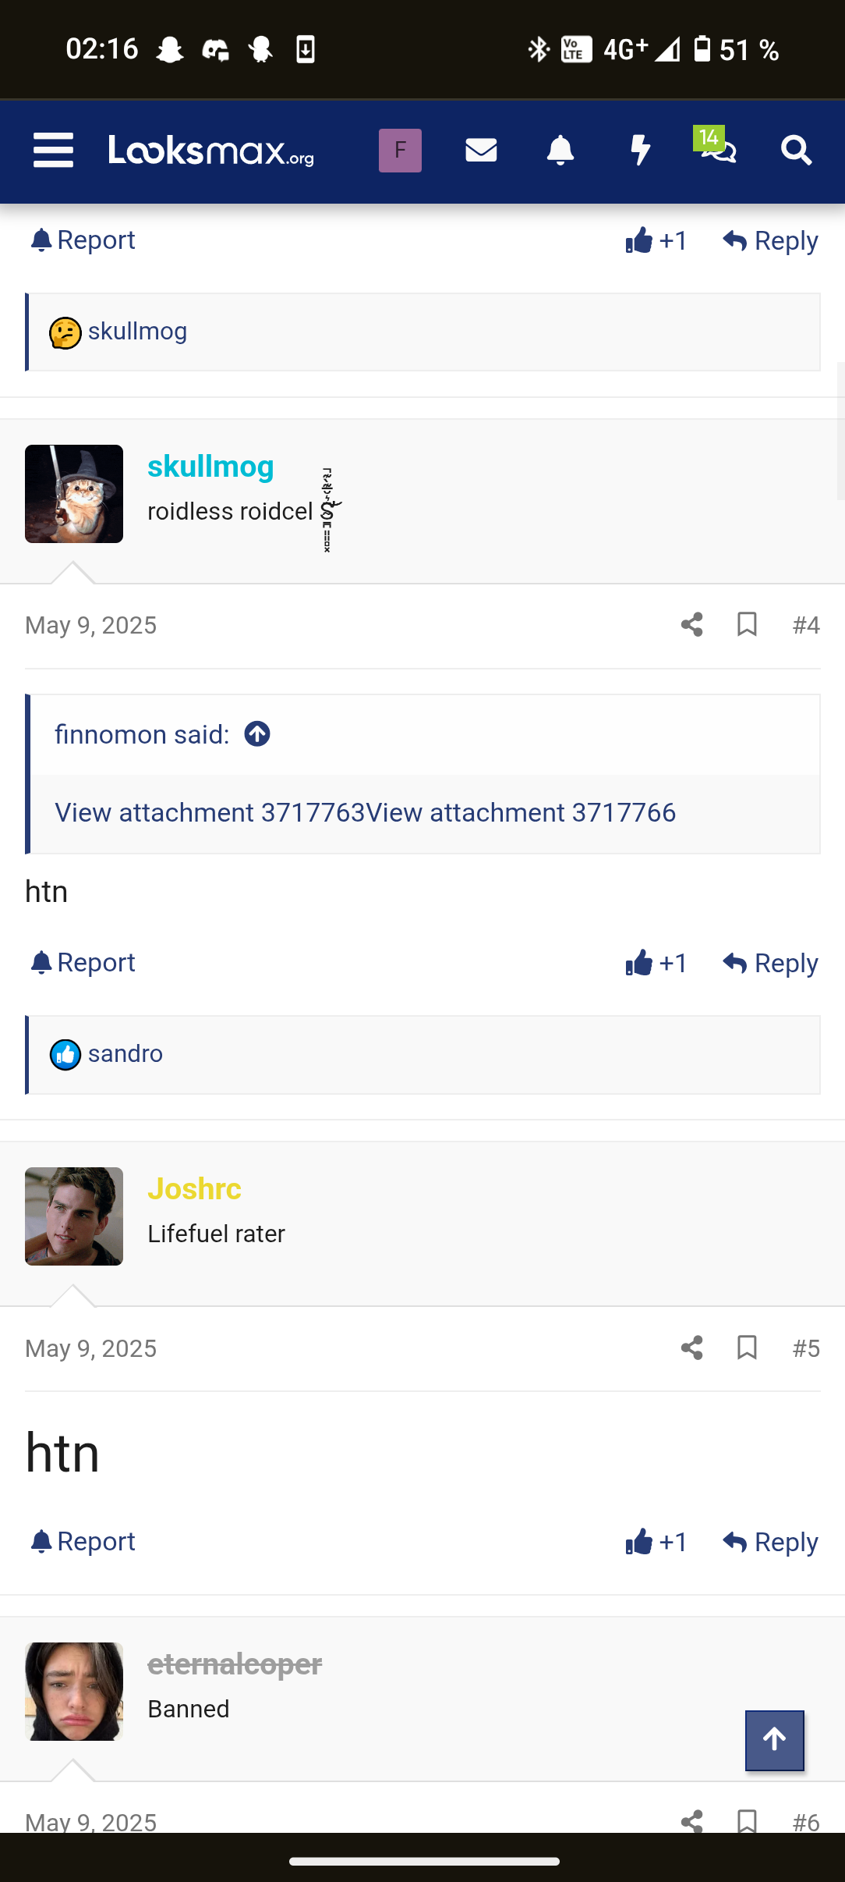This screenshot has width=845, height=1882.
Task: Reply to skullmog's htn post
Action: click(x=770, y=963)
